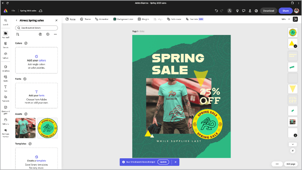Expand the layers list with the chevron down

[293, 144]
